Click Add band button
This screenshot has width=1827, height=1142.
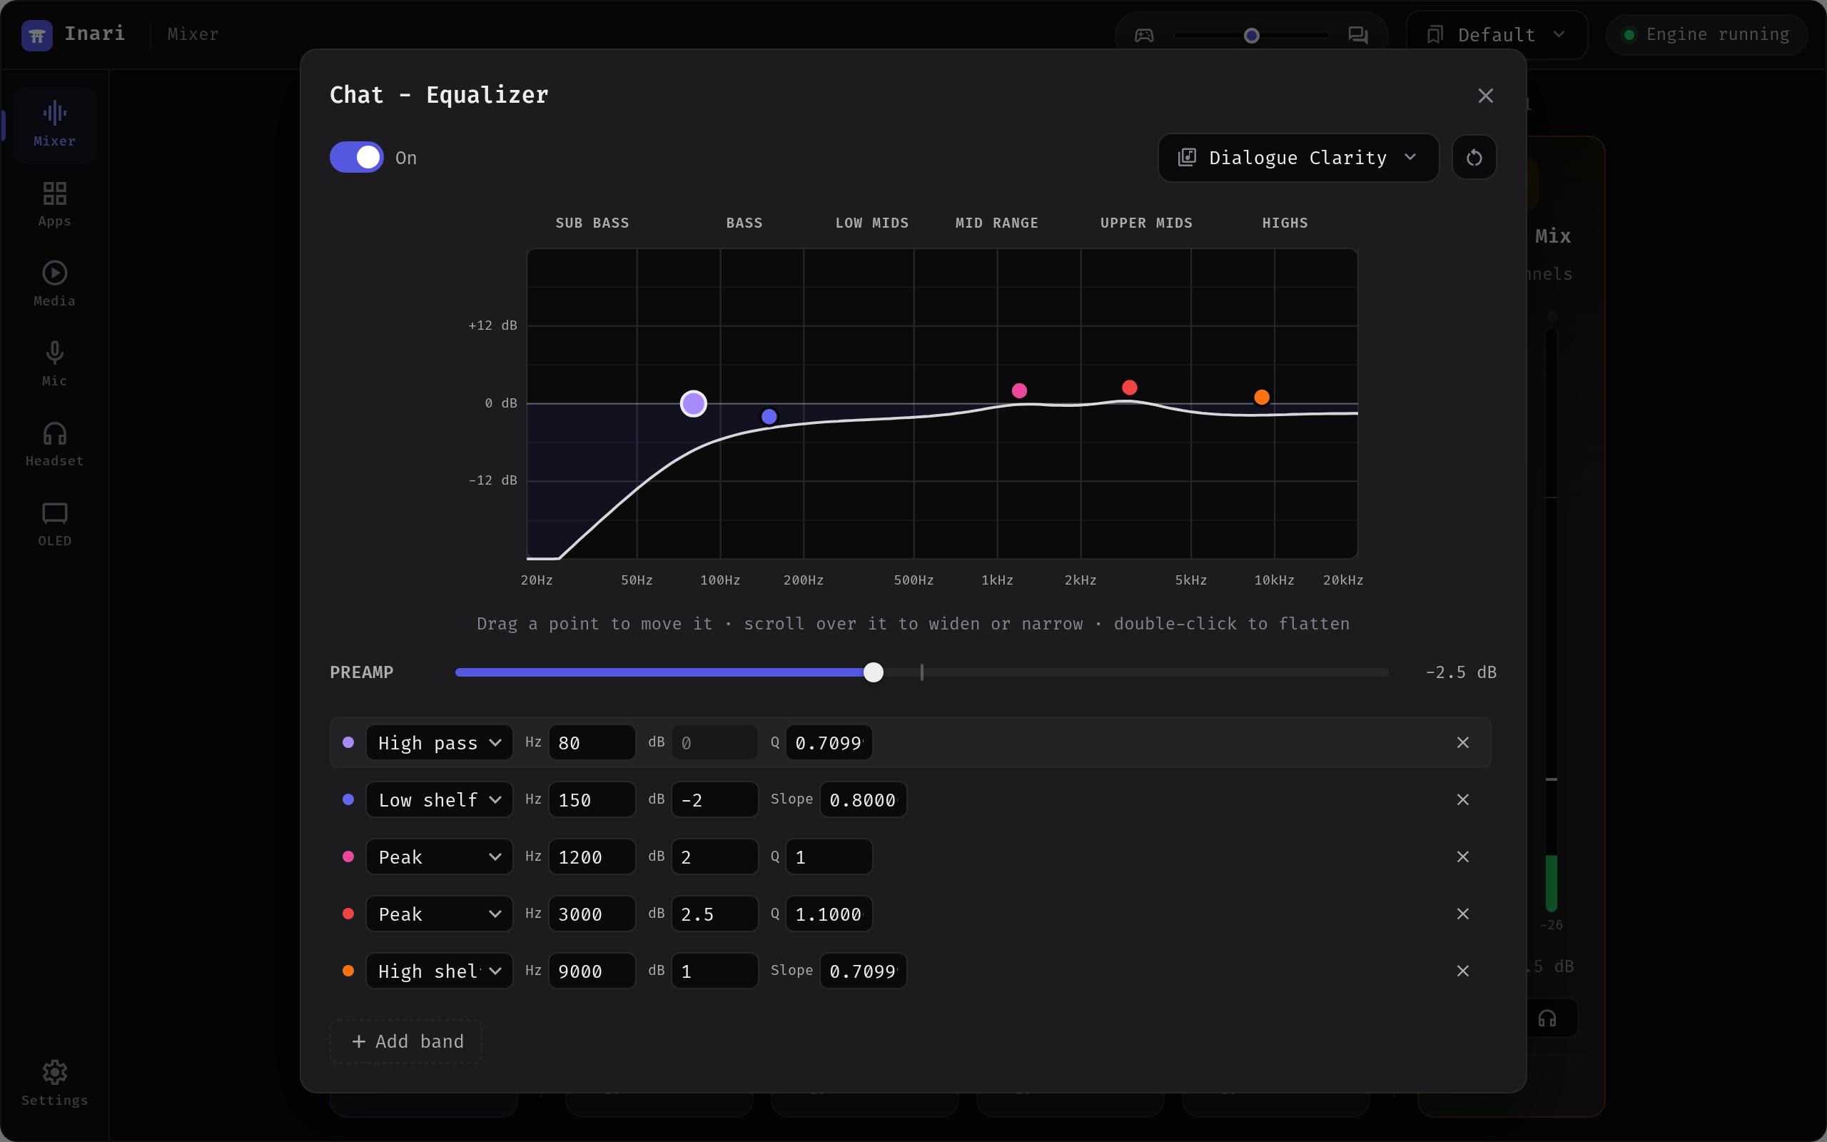(406, 1041)
